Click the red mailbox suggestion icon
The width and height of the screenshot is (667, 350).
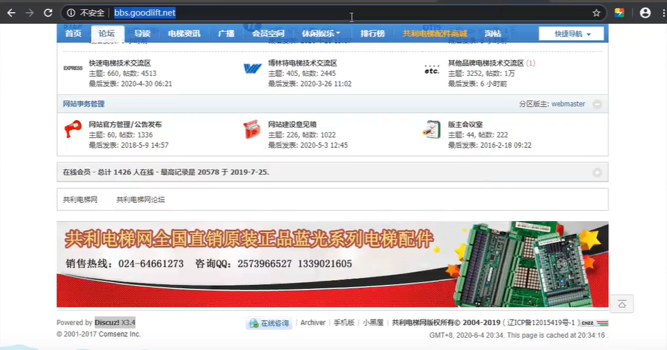(x=252, y=129)
